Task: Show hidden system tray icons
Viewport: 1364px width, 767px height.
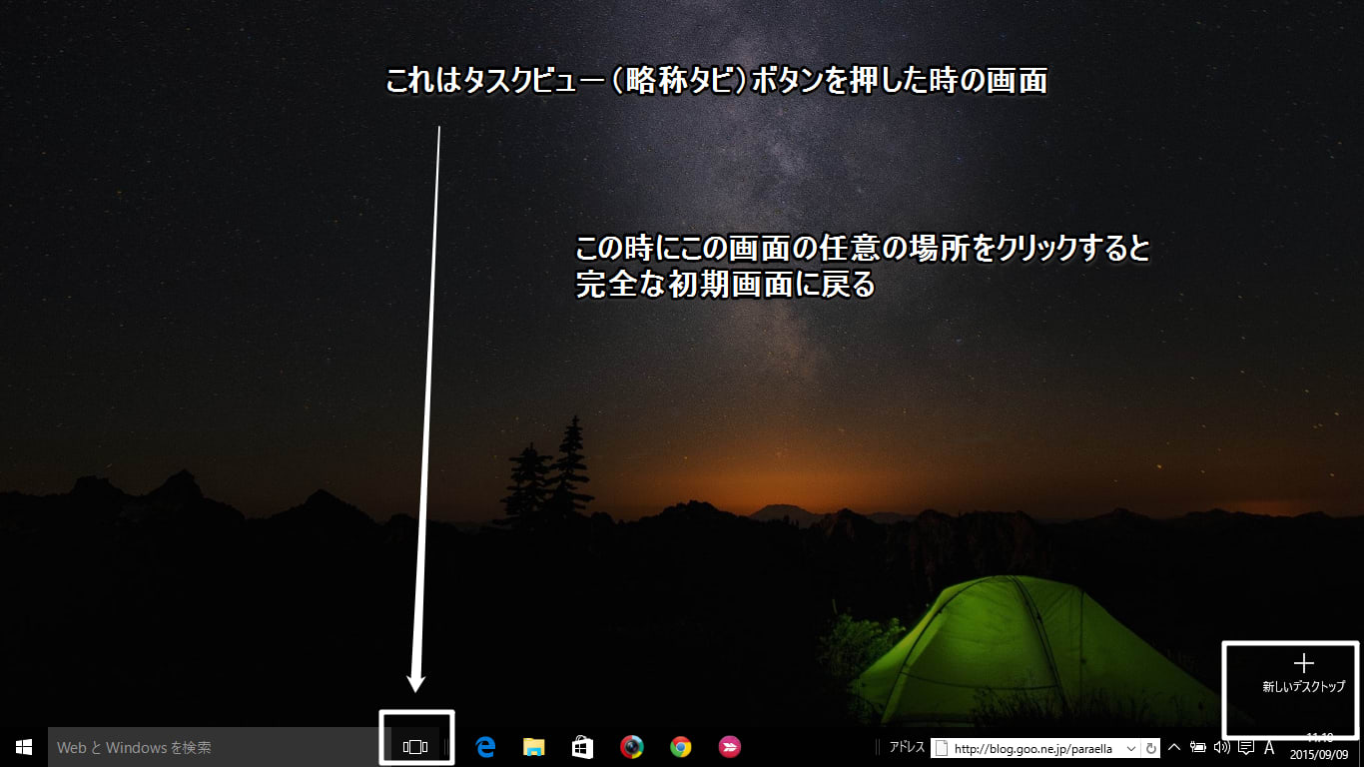Action: (x=1174, y=747)
